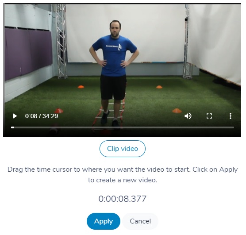This screenshot has height=235, width=246.
Task: Mute the video using the speaker icon
Action: tap(188, 116)
